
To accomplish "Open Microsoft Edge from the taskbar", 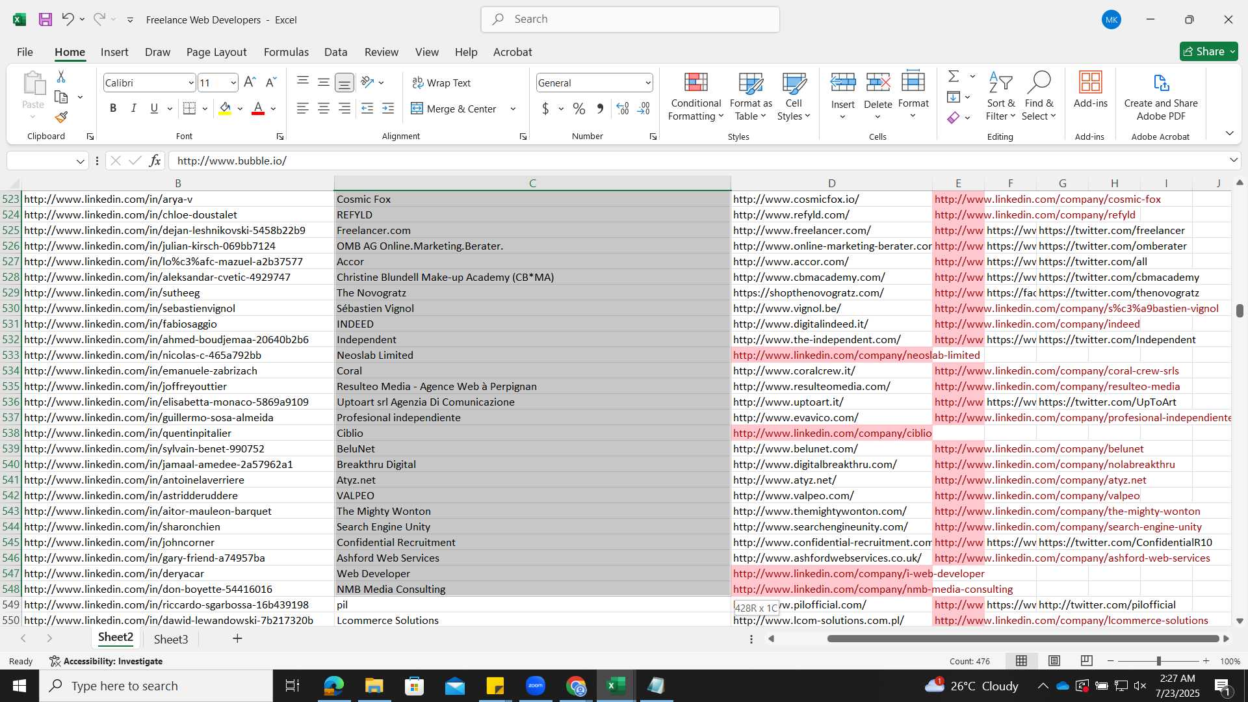I will 333,686.
